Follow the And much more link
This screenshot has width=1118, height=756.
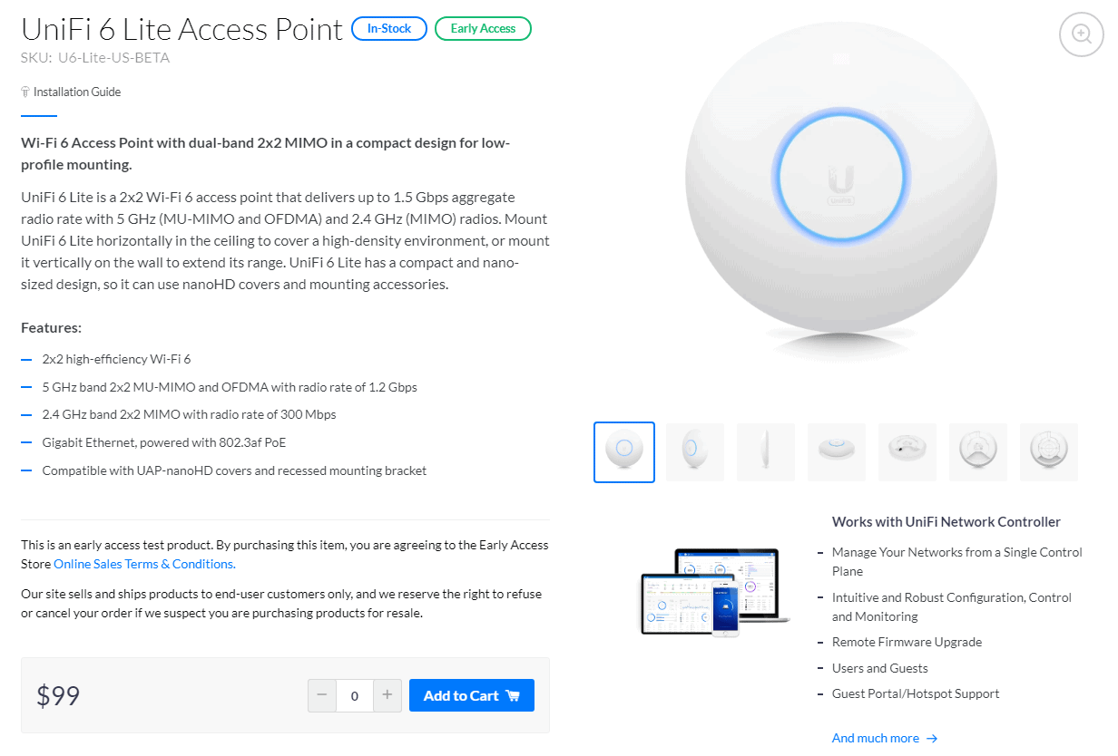coord(875,739)
